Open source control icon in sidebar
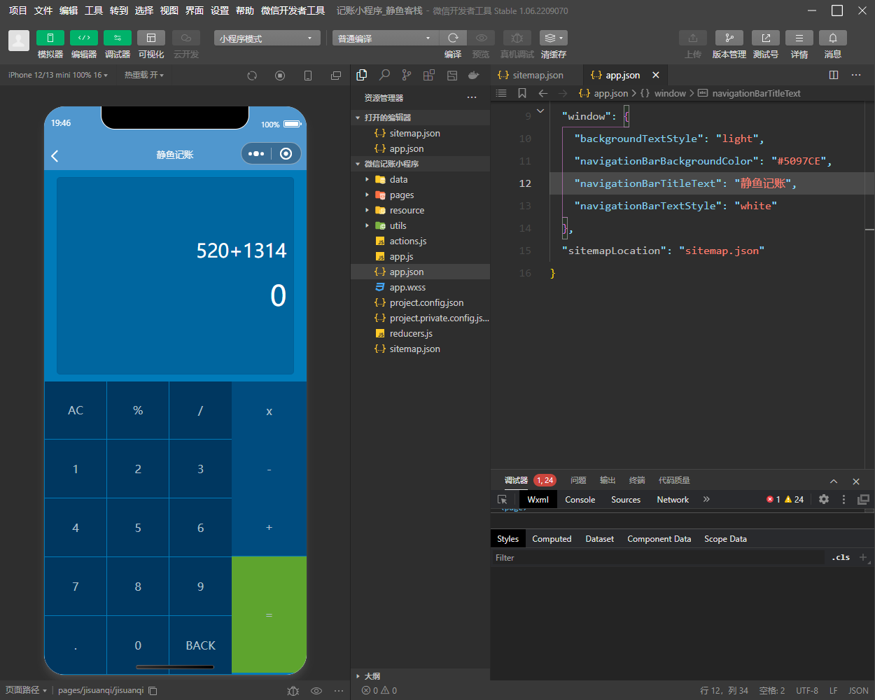875x700 pixels. click(407, 75)
